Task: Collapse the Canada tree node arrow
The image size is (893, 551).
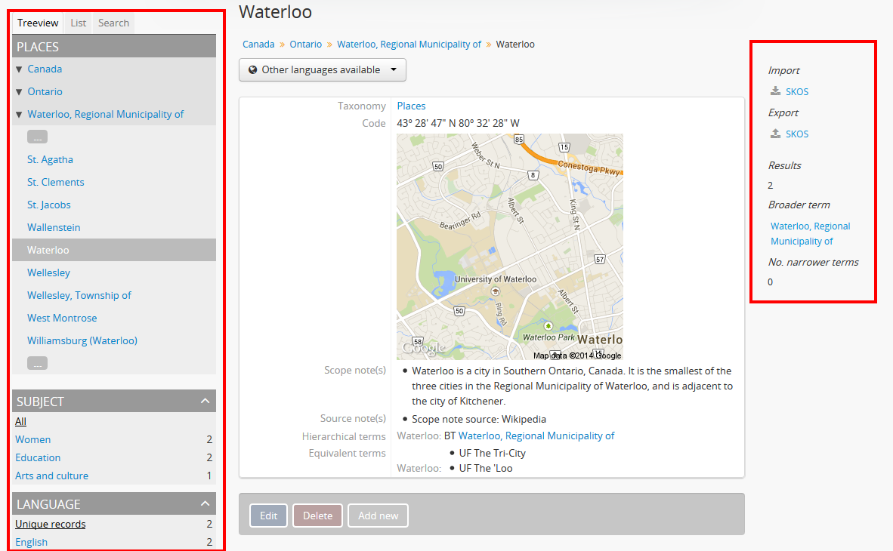Action: pos(19,69)
